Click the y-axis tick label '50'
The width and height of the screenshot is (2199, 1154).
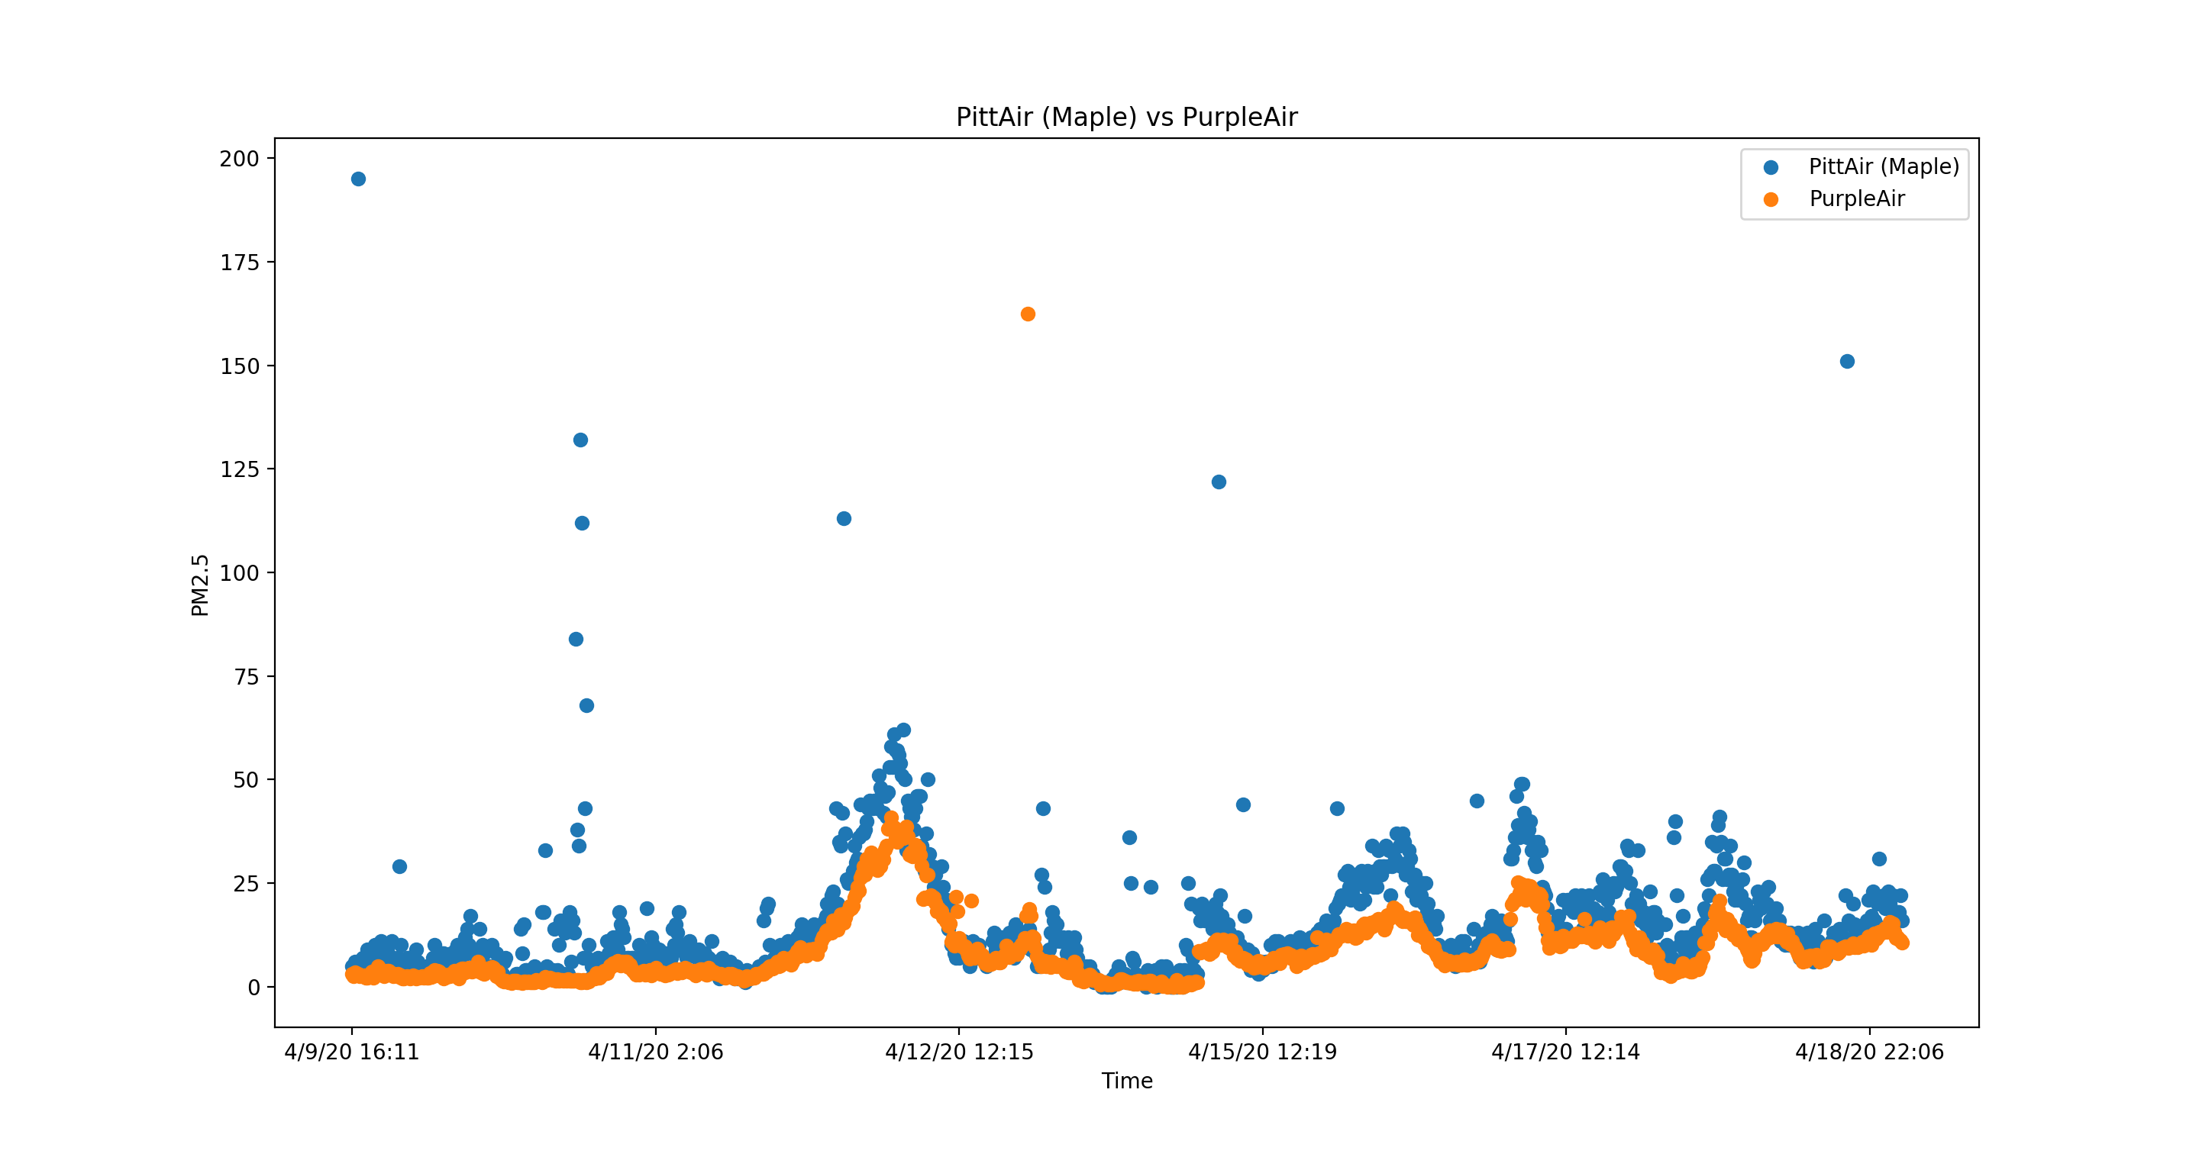[246, 780]
